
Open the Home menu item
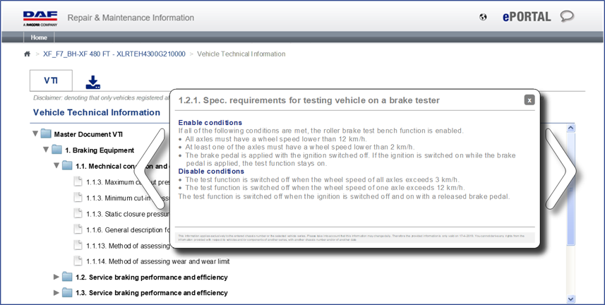(39, 37)
